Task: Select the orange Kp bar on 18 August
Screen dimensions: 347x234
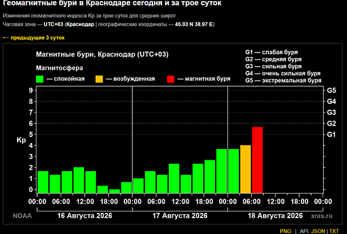Action: coord(245,169)
